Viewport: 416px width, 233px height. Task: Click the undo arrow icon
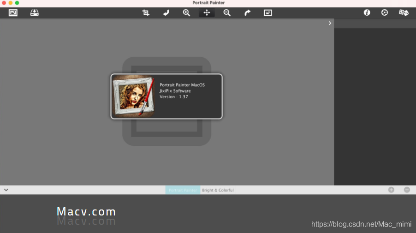pyautogui.click(x=166, y=13)
